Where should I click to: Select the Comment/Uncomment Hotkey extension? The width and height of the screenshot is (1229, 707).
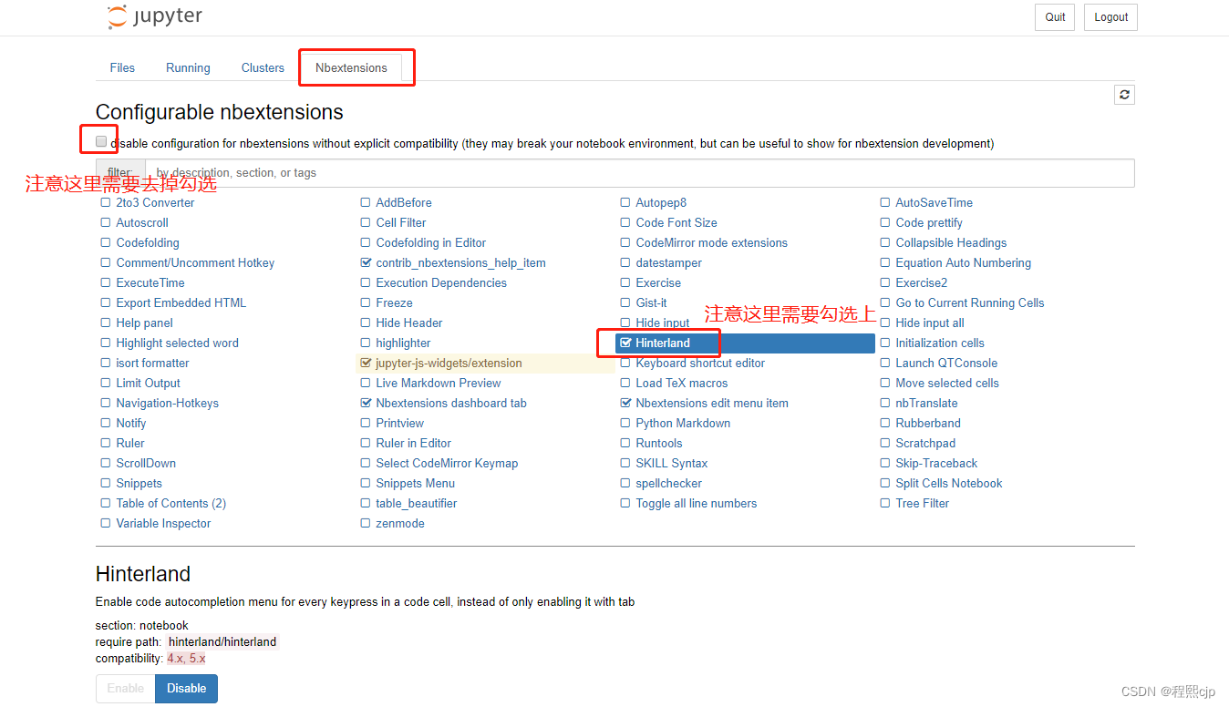[x=195, y=262]
